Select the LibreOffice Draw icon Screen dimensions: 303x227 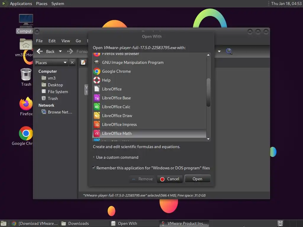tap(97, 116)
